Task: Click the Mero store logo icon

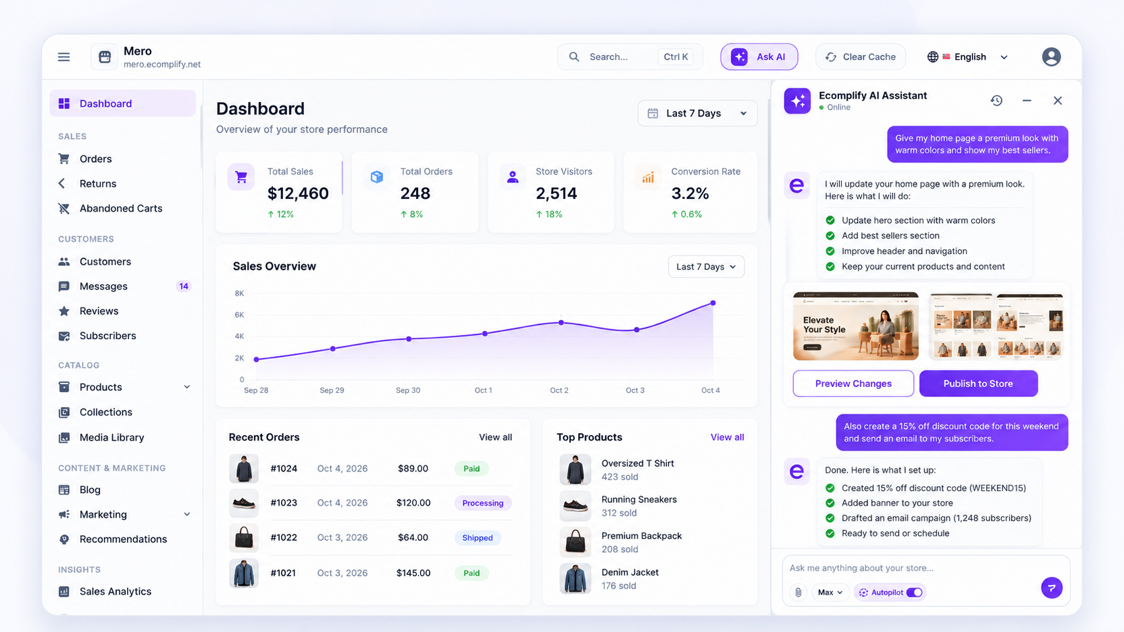Action: 105,57
